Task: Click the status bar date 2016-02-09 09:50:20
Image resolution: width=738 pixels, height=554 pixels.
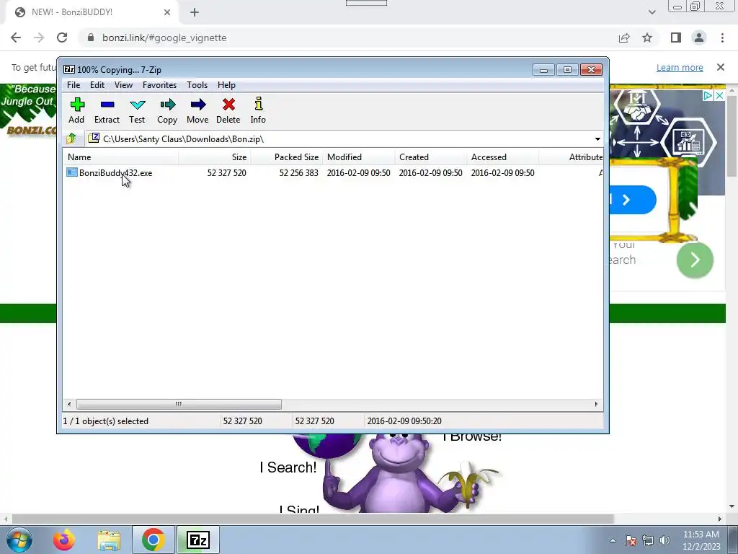Action: click(x=404, y=421)
